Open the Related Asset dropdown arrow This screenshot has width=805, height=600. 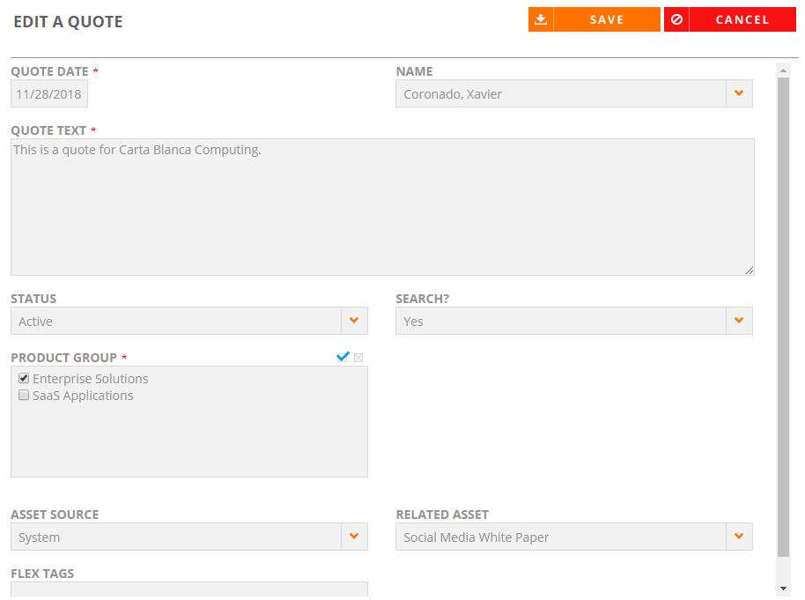pyautogui.click(x=739, y=537)
